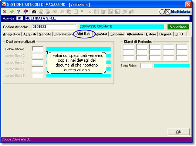Click the Azienda code field 01
The height and width of the screenshot is (146, 196).
pyautogui.click(x=20, y=18)
